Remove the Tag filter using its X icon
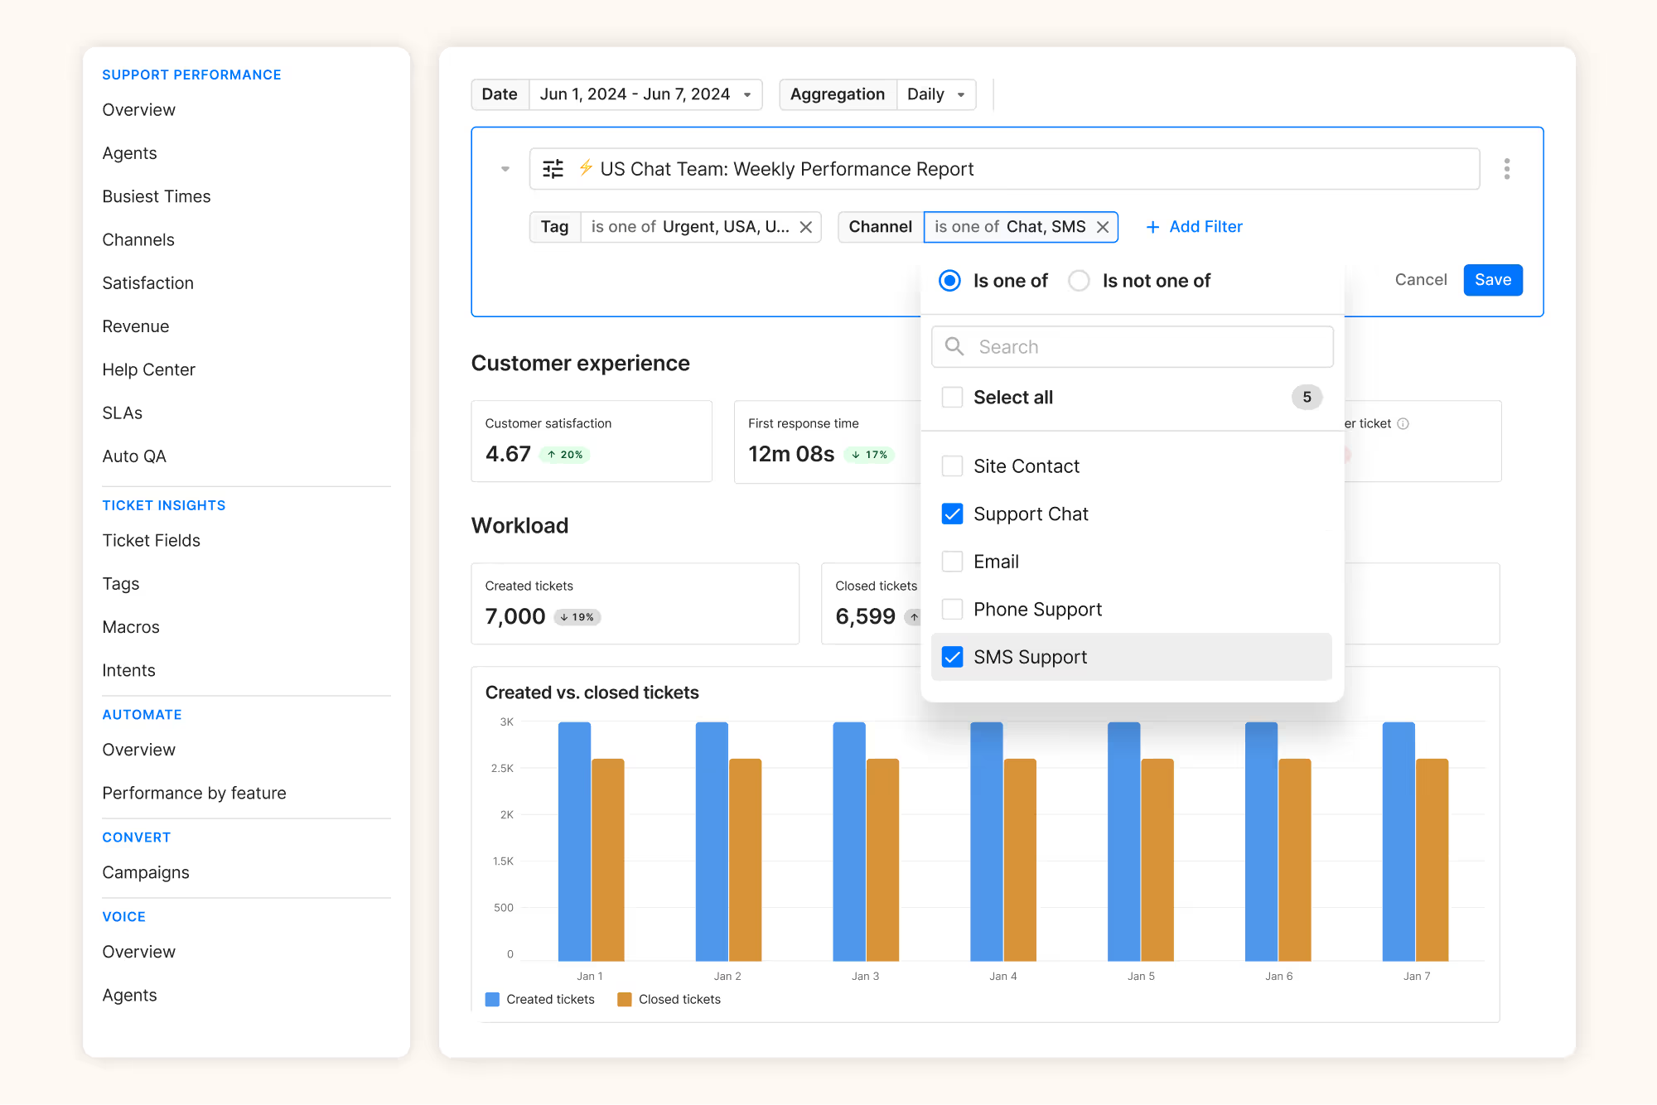Screen dimensions: 1657x1105 805,226
